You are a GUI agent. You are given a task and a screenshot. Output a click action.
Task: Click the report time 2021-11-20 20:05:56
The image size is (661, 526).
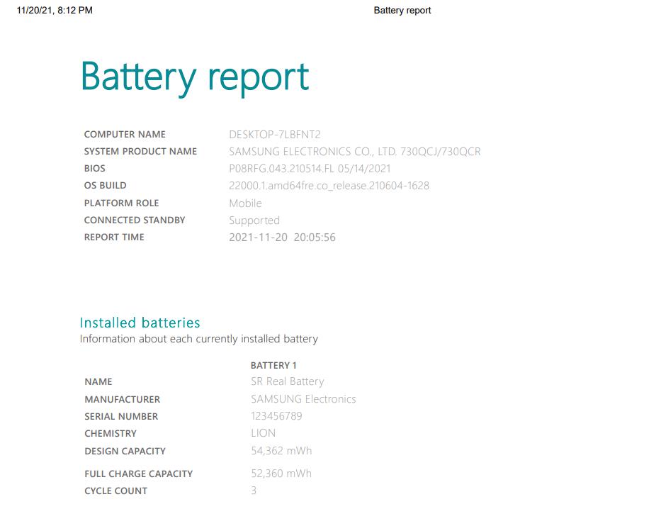point(282,237)
